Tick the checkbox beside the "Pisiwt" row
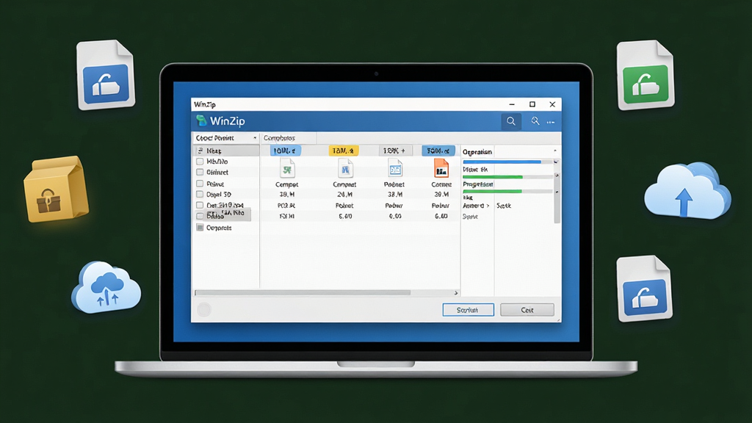Screen dimensions: 752x423 pyautogui.click(x=200, y=184)
